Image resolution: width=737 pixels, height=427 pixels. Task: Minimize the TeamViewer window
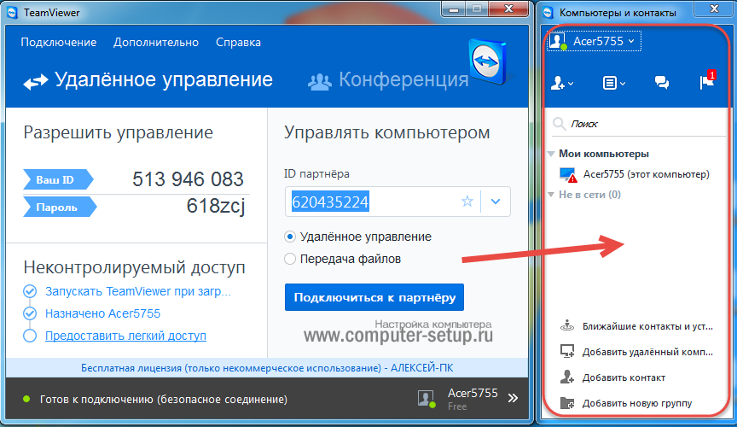(x=454, y=9)
